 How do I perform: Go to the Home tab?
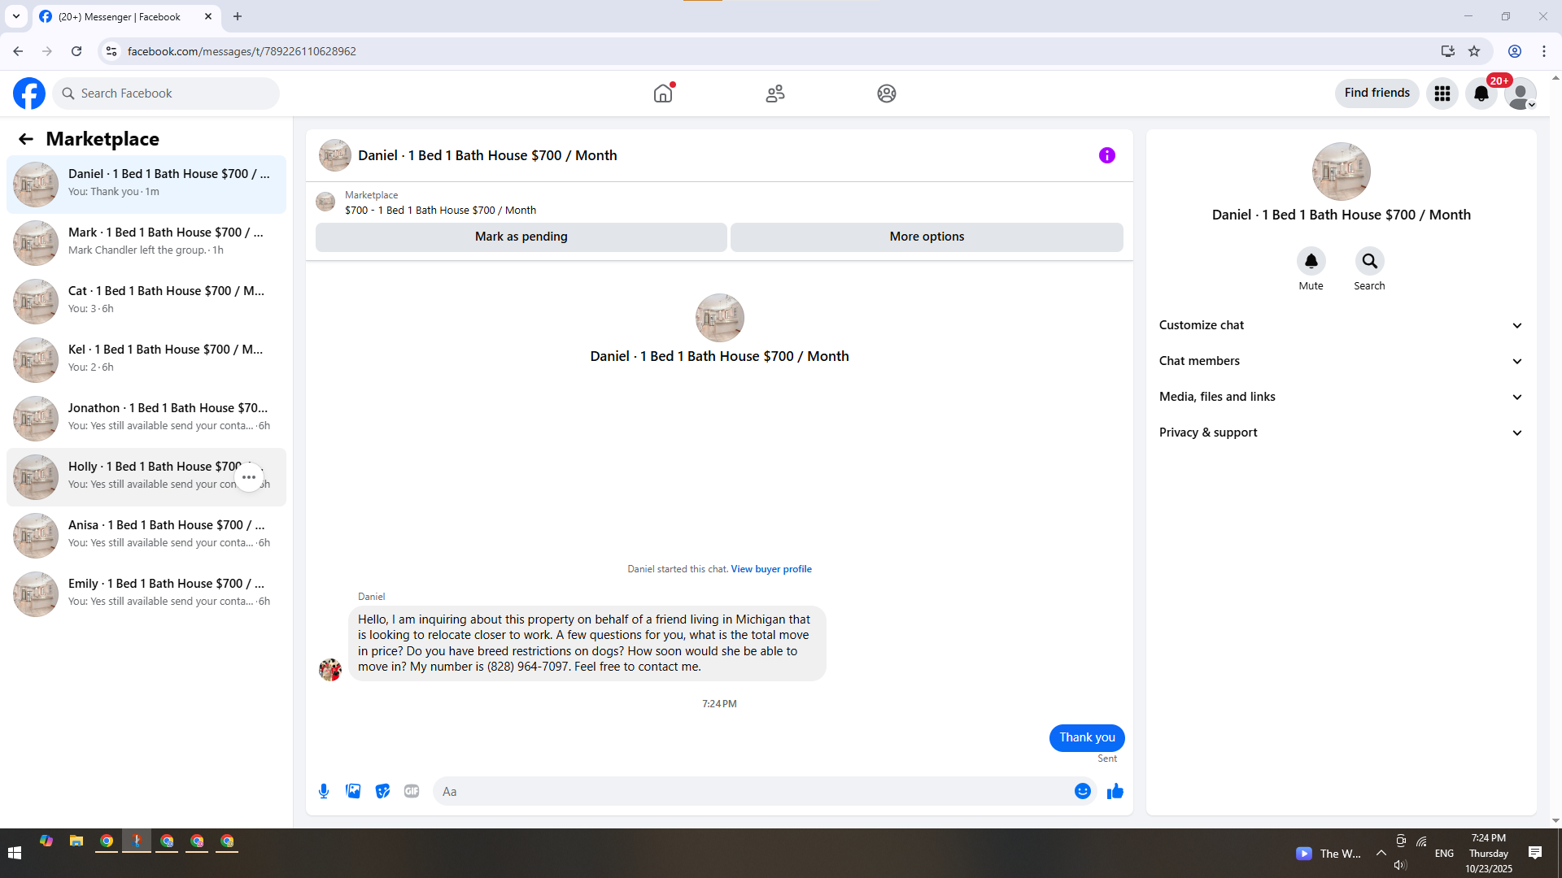663,93
